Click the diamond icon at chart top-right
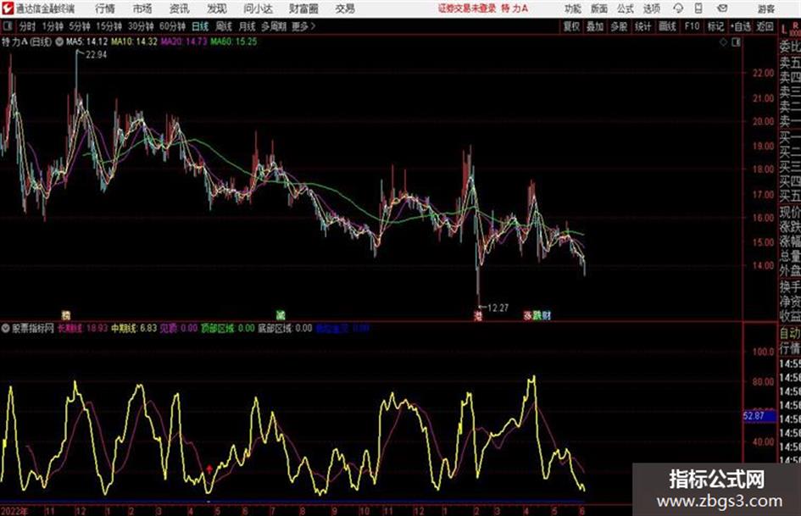This screenshot has width=801, height=516. tap(723, 42)
